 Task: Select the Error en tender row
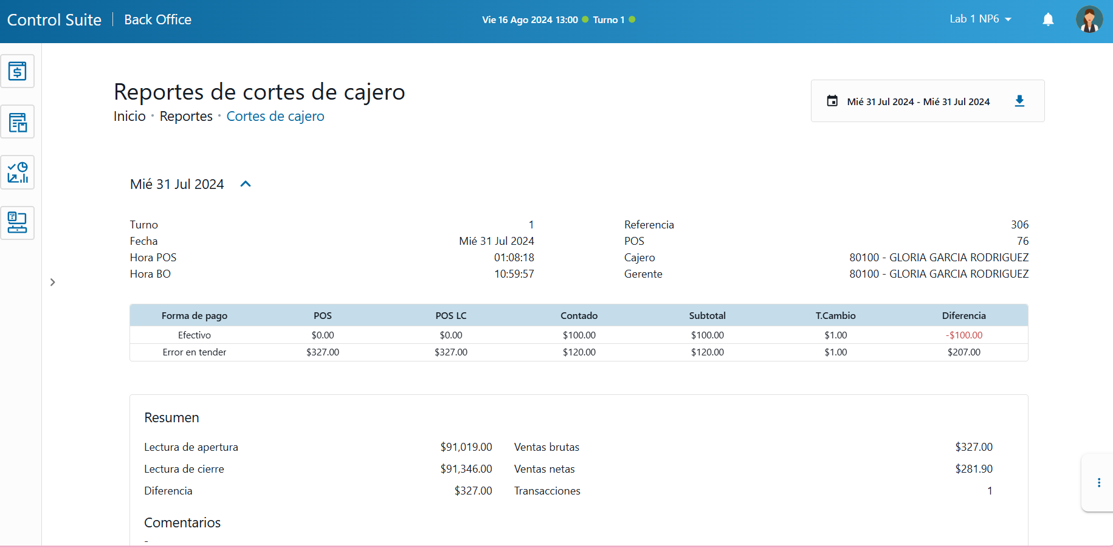[x=195, y=352]
